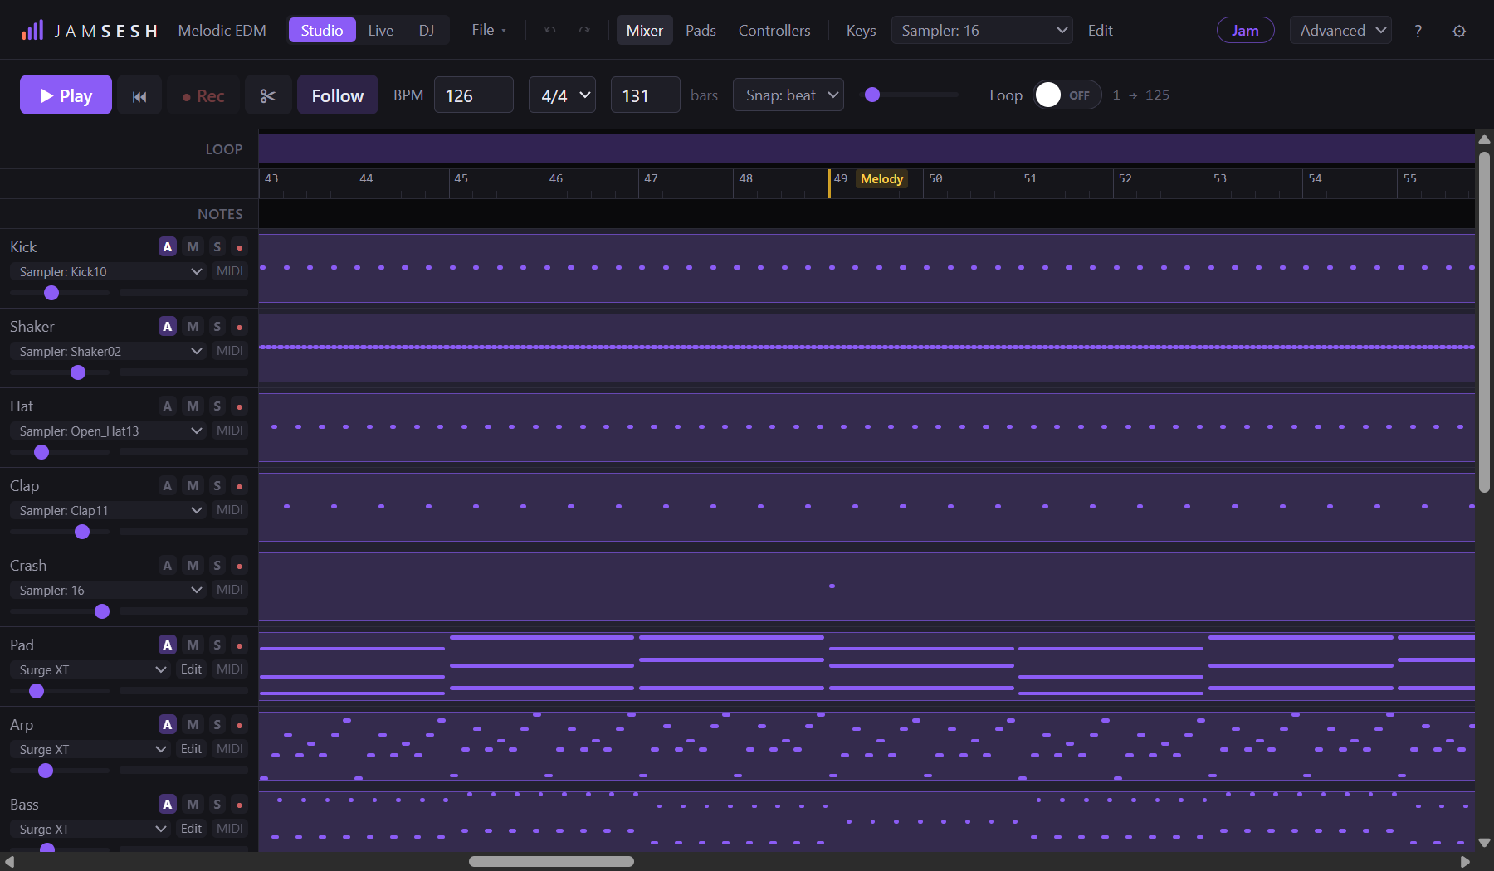Switch to DJ mode tab

(x=427, y=31)
